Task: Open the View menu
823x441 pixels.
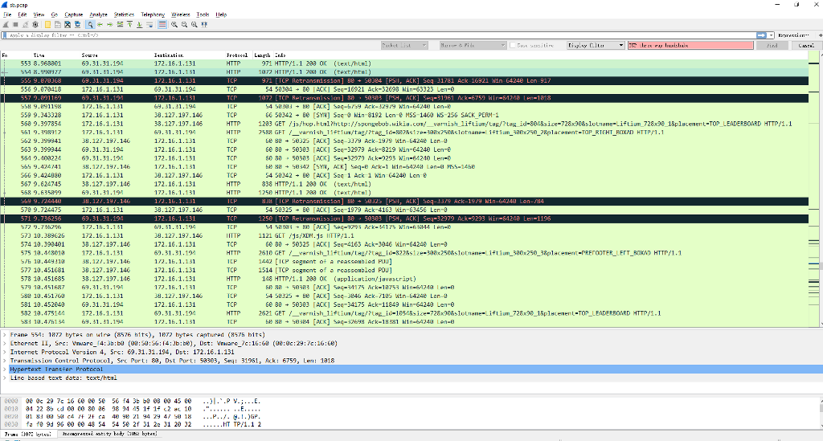Action: coord(39,14)
